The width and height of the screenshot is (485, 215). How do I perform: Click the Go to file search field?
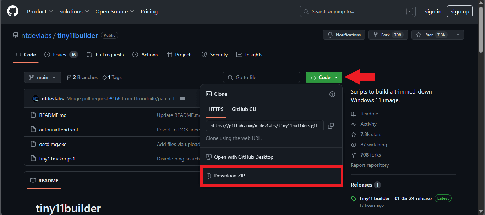pyautogui.click(x=262, y=77)
